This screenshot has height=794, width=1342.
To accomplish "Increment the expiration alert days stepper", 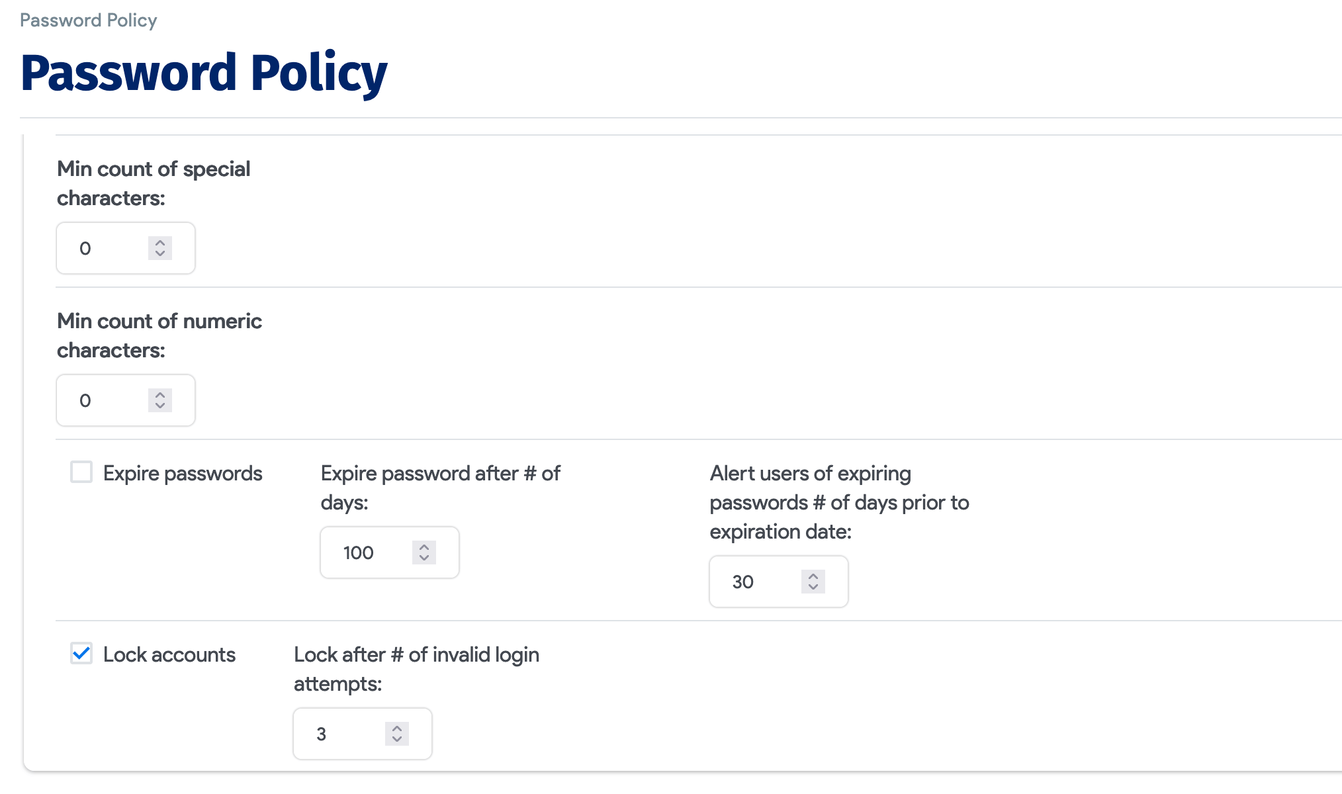I will pos(812,576).
